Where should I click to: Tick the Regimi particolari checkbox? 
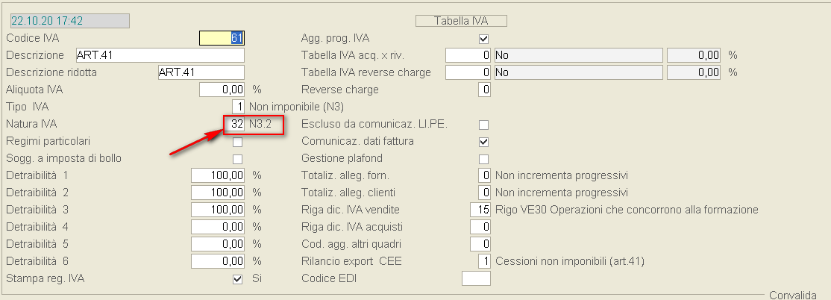click(x=237, y=141)
